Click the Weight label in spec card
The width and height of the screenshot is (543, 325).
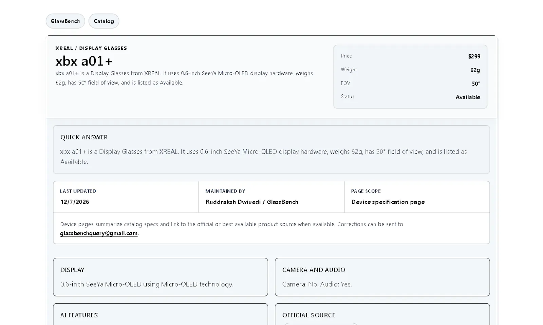349,69
